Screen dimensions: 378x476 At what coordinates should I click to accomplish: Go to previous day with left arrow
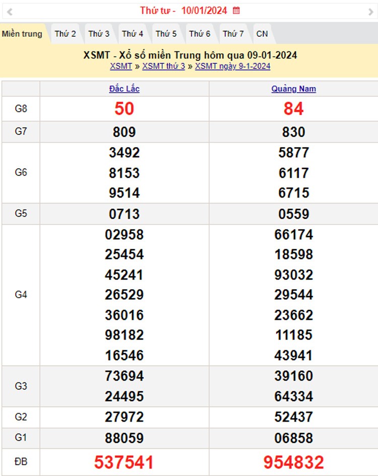pos(10,12)
